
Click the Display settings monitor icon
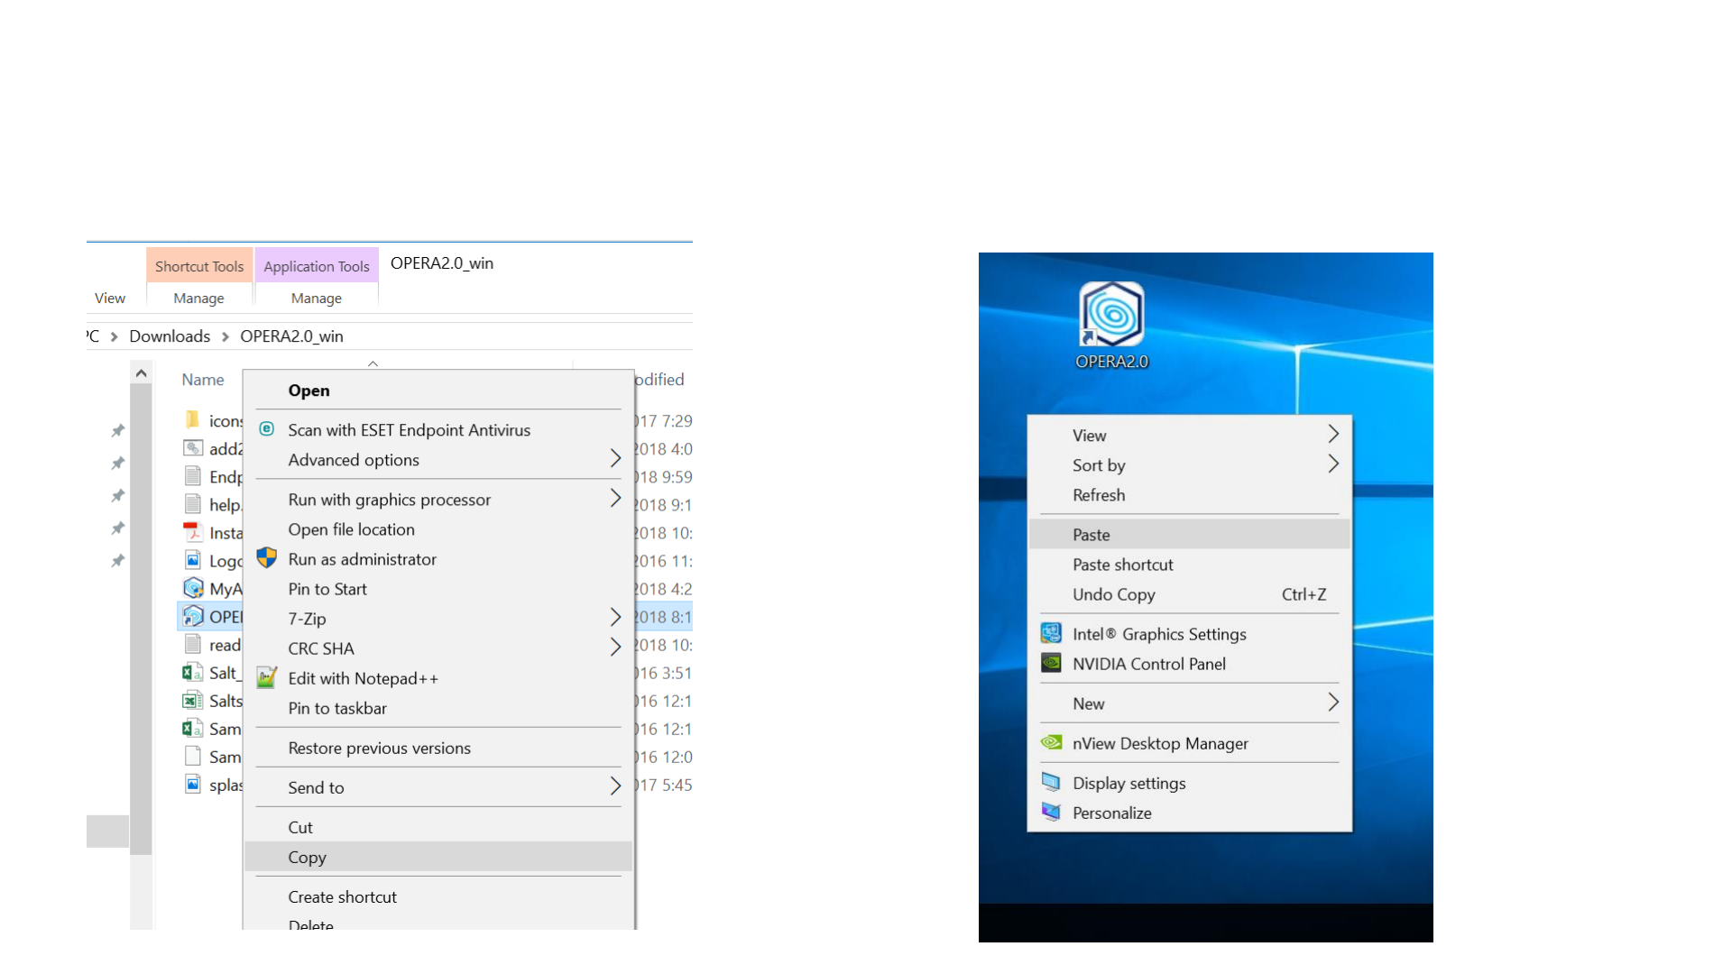point(1051,782)
